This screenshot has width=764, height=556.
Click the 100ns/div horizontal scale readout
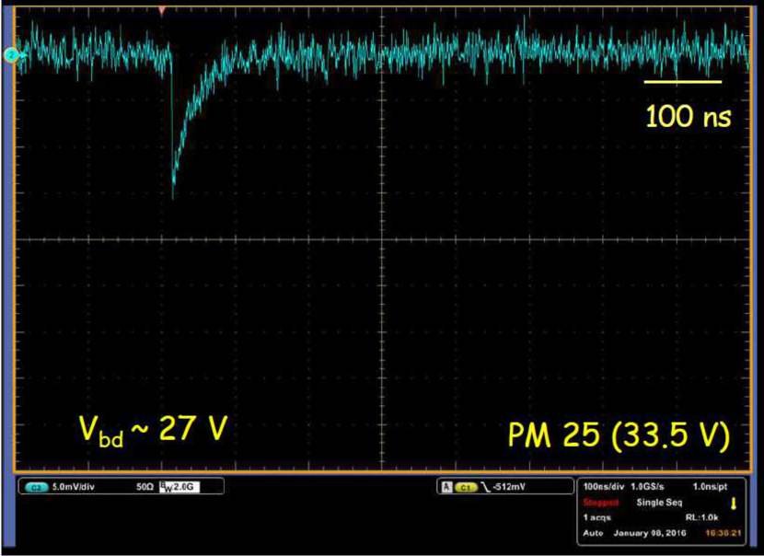[x=604, y=487]
